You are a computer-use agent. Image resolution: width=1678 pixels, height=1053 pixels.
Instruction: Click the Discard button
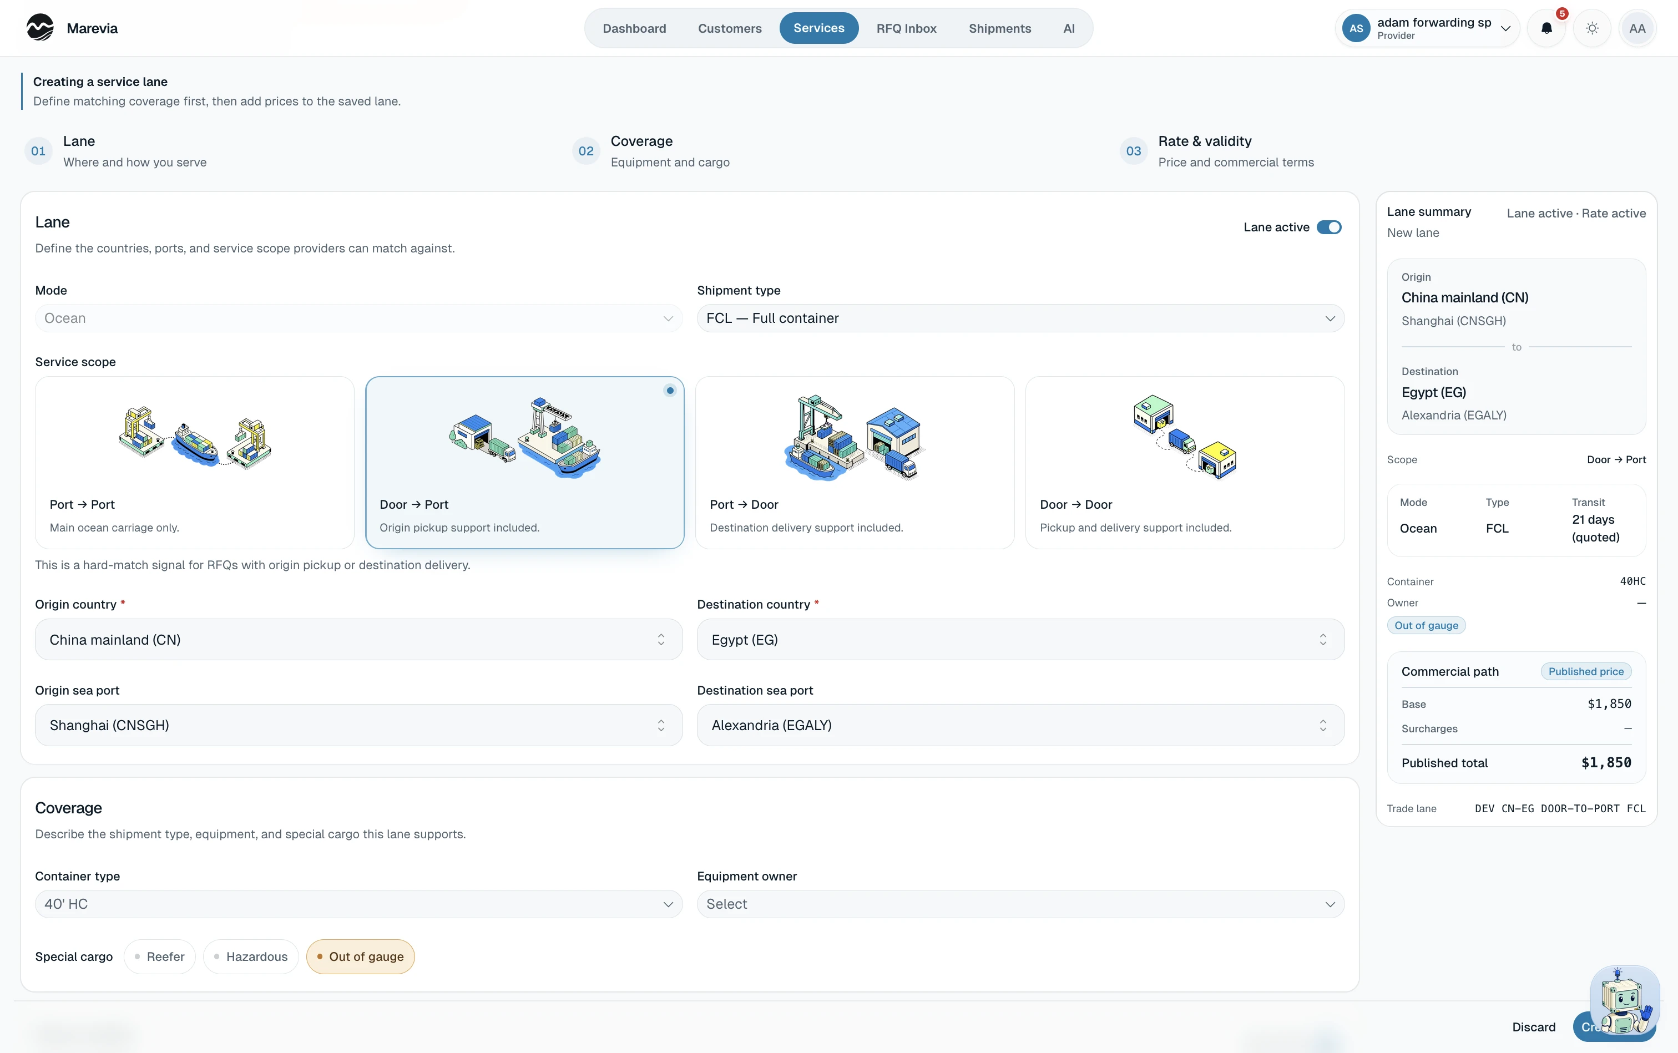(1533, 1027)
